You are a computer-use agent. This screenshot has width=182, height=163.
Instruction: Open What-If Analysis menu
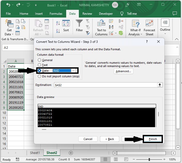click(135, 28)
